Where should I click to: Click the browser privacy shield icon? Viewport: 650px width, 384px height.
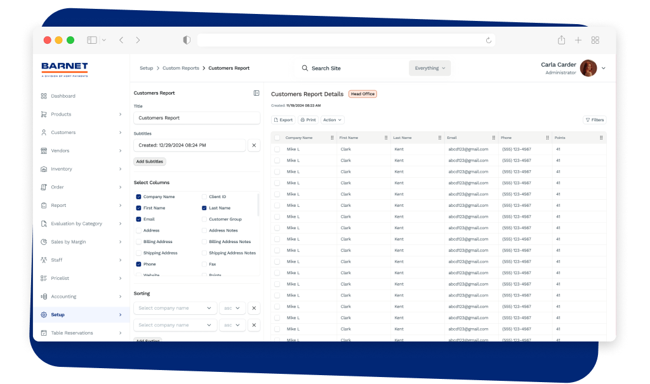(x=187, y=40)
